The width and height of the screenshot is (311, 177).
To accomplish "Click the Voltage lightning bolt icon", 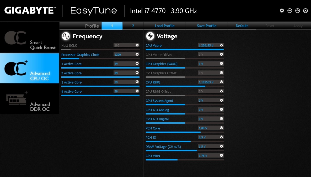I will (x=150, y=36).
